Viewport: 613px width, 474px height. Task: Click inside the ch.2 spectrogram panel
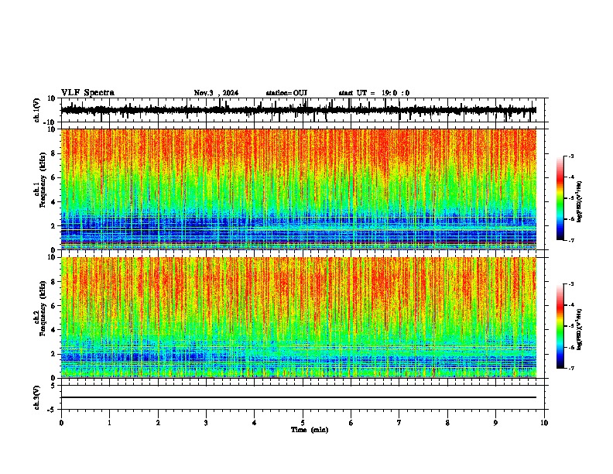(298, 318)
